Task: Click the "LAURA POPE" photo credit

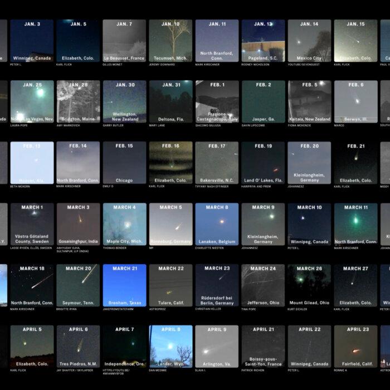Action: (x=18, y=125)
